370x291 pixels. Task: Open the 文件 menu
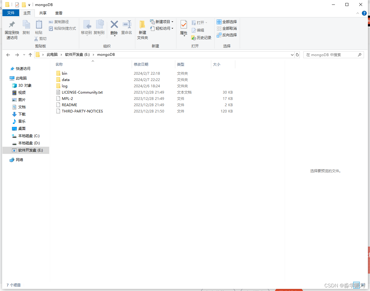coord(11,13)
